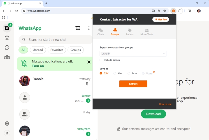Open the Communities icon in sidebar
The image size is (209, 140).
click(7, 57)
